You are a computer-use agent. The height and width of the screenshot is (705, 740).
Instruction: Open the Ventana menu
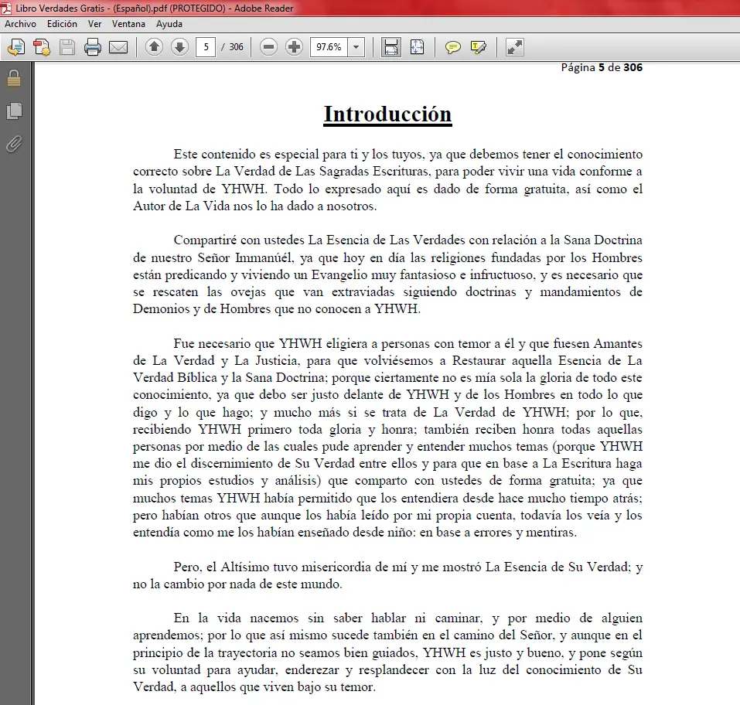[x=128, y=24]
